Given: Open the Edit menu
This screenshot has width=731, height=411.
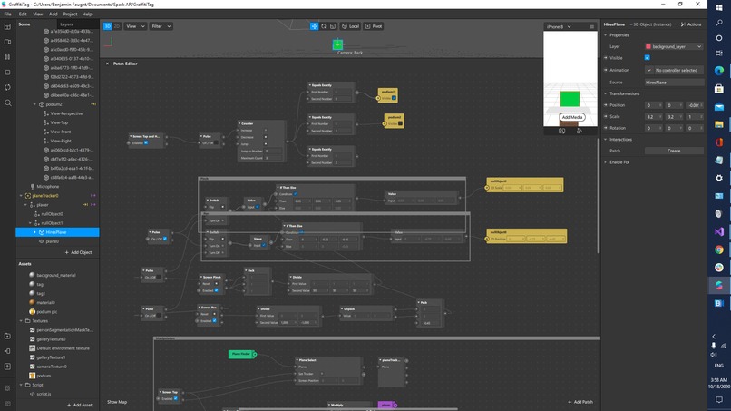Looking at the screenshot, I should [23, 14].
